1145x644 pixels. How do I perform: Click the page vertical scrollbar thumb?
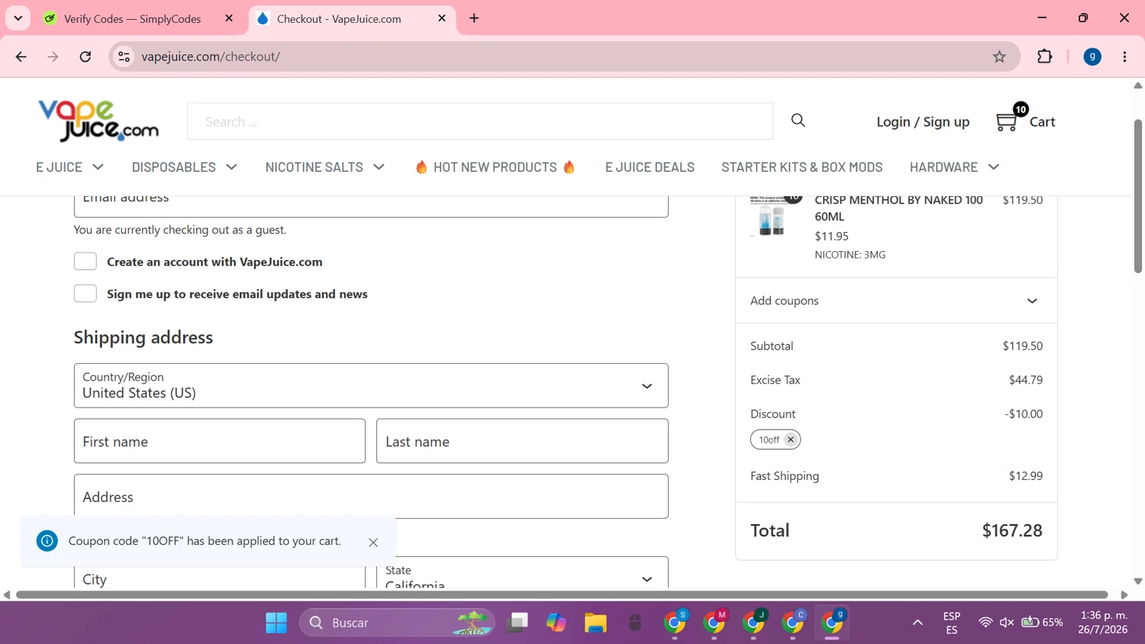coord(1138,196)
